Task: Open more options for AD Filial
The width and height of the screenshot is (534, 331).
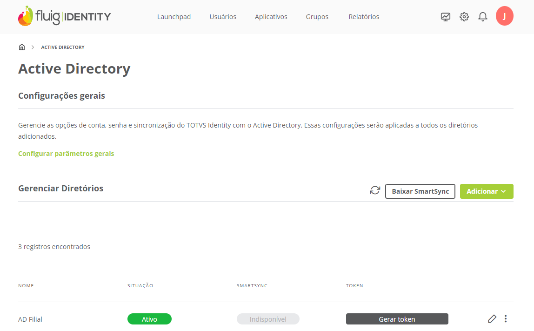Action: (x=505, y=319)
